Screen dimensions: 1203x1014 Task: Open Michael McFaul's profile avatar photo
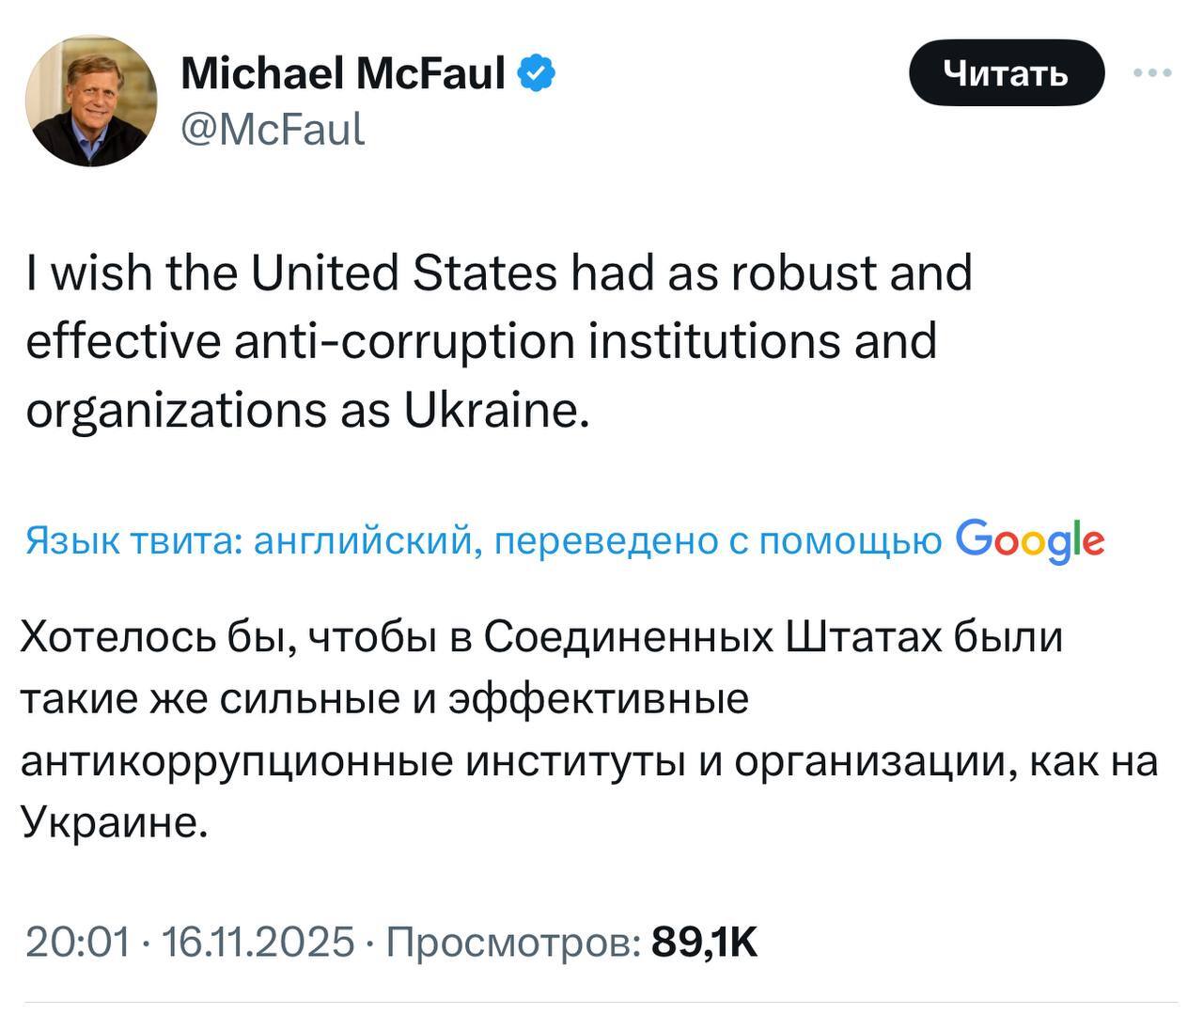[91, 101]
